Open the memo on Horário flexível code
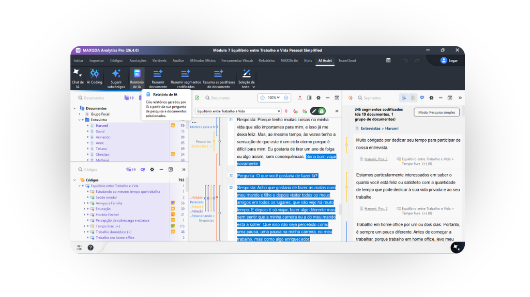This screenshot has height=297, width=530. click(x=173, y=214)
